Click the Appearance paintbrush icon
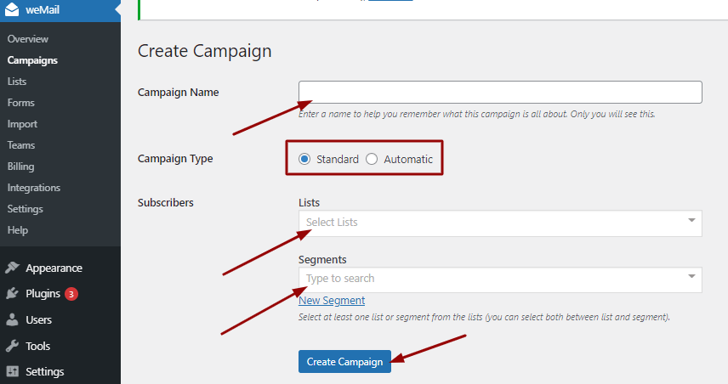Screen dimensions: 728x384 (12, 268)
